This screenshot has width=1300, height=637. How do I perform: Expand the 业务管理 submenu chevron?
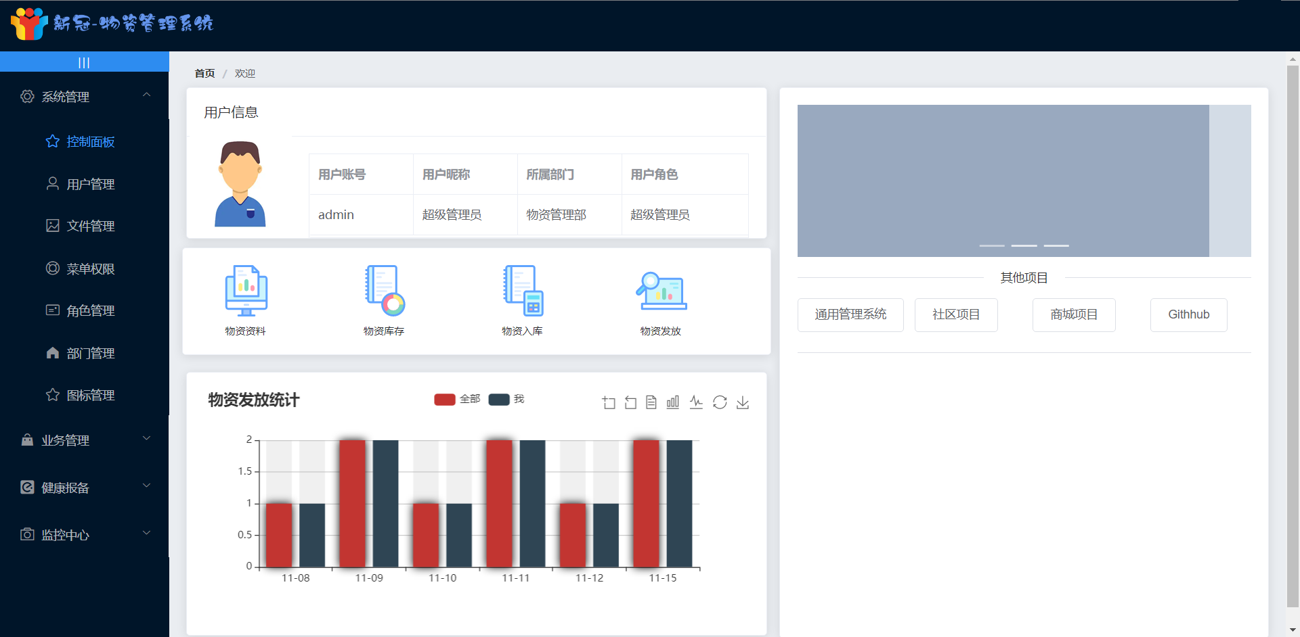click(x=146, y=438)
